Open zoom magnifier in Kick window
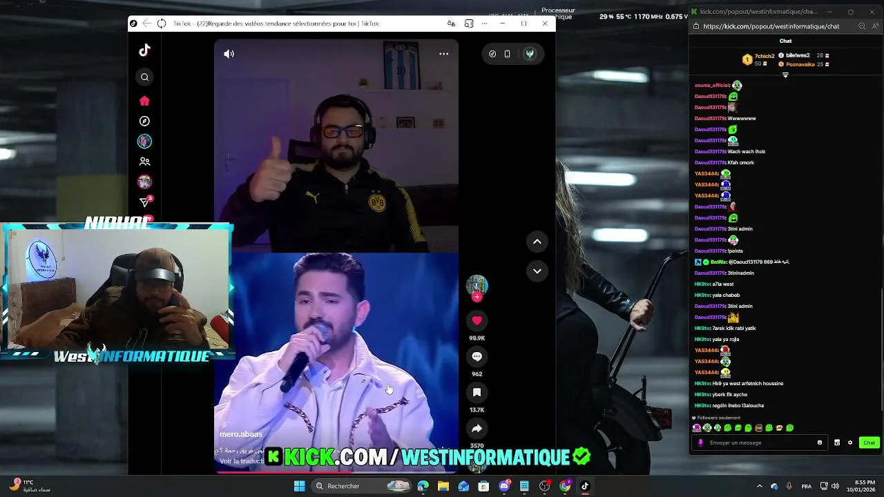The width and height of the screenshot is (884, 497). tap(862, 26)
